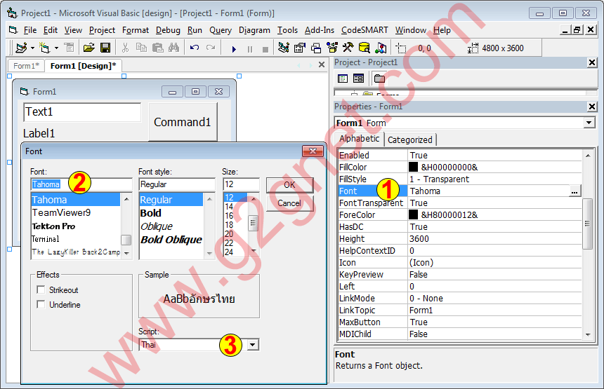This screenshot has height=389, width=604.
Task: Close the Properties panel with its X
Action: click(x=593, y=107)
